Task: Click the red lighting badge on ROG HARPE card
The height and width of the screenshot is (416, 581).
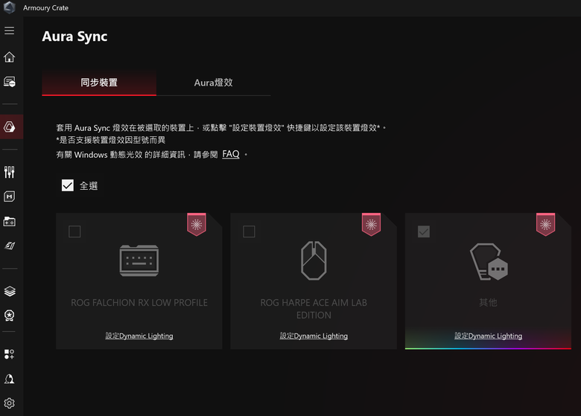Action: point(371,224)
